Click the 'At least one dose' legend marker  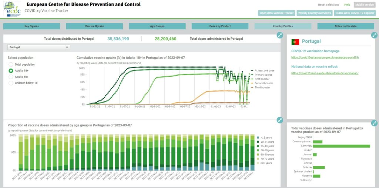252,70
